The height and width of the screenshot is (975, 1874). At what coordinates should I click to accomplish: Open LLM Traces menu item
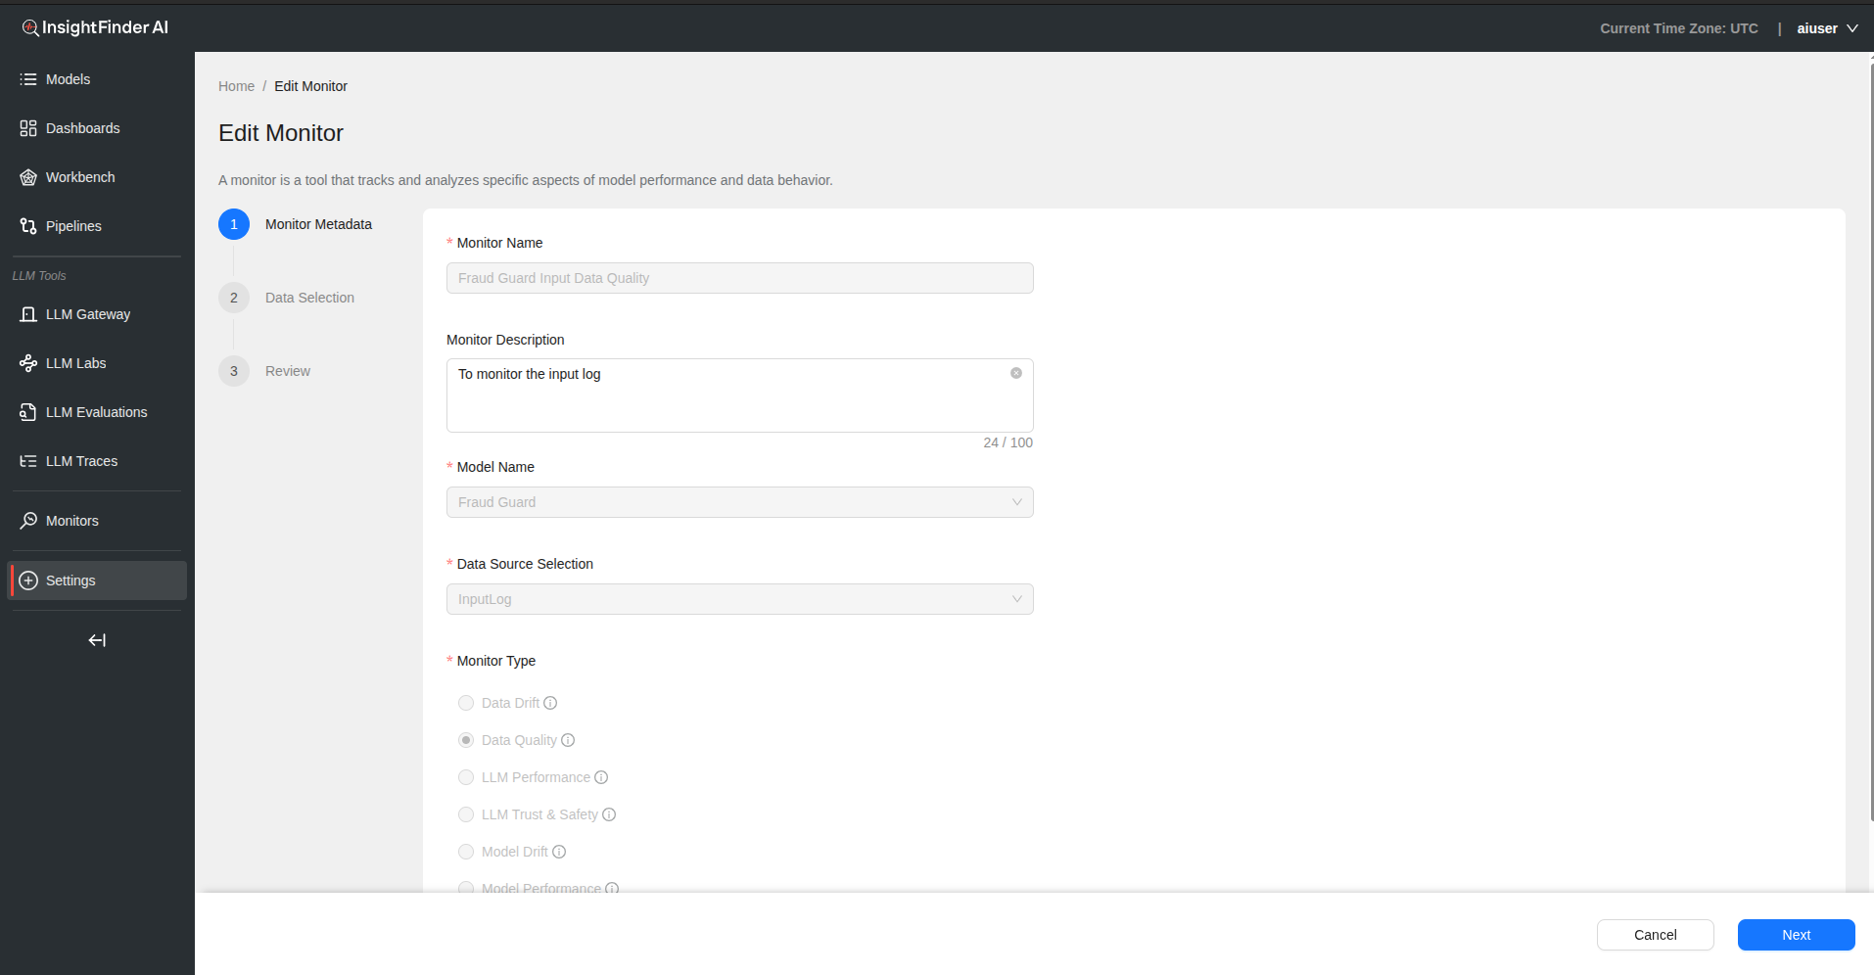(x=81, y=461)
